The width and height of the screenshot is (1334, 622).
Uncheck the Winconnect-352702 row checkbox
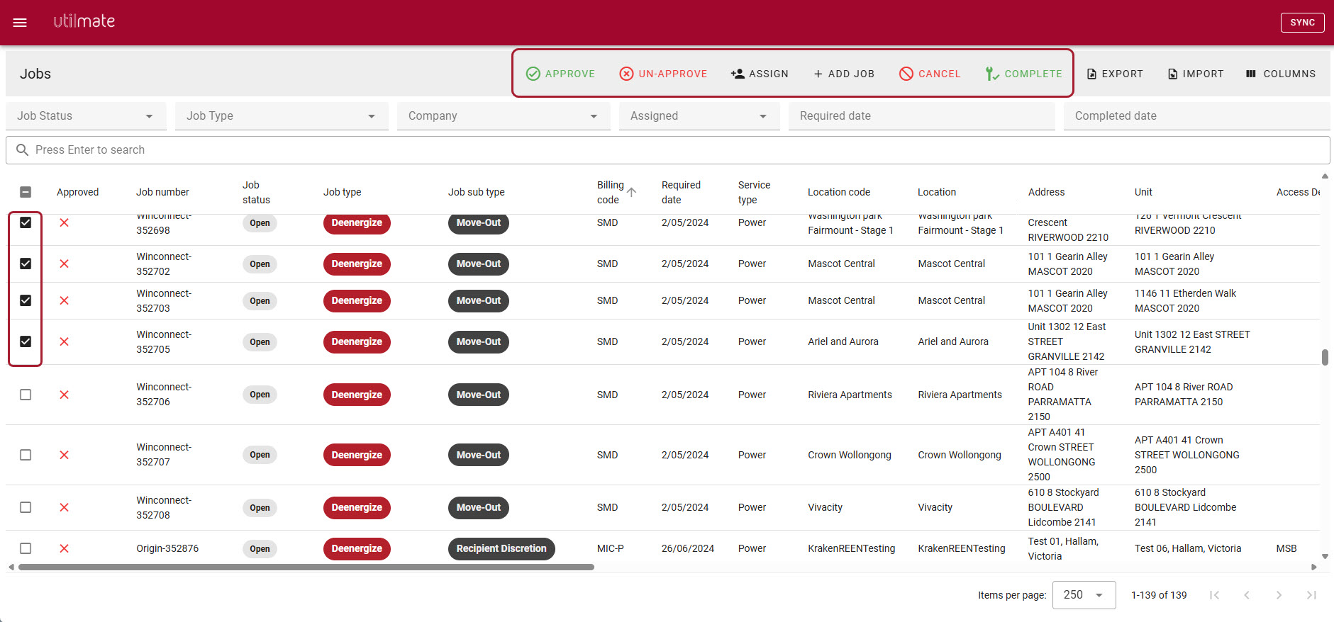[26, 264]
